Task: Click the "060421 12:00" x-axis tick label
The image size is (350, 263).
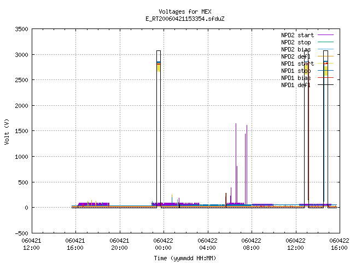Action: coord(32,244)
